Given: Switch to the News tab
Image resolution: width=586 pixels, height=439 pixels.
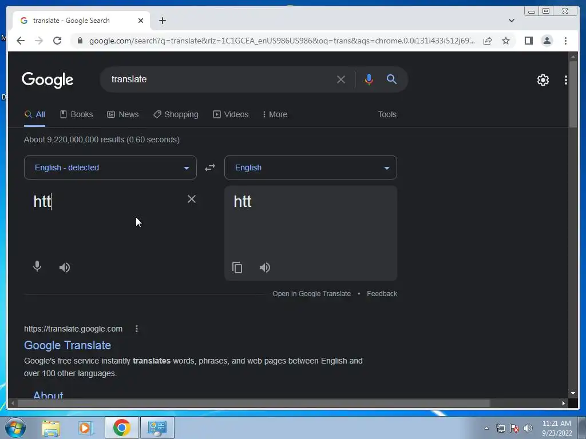Looking at the screenshot, I should click(123, 114).
